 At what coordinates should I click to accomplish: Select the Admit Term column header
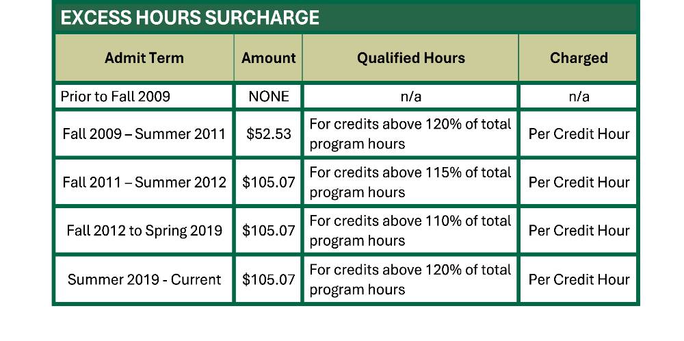coord(144,58)
